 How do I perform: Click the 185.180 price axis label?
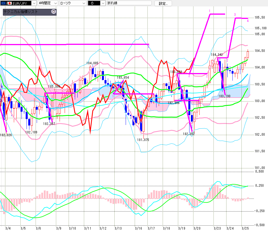[260, 28]
